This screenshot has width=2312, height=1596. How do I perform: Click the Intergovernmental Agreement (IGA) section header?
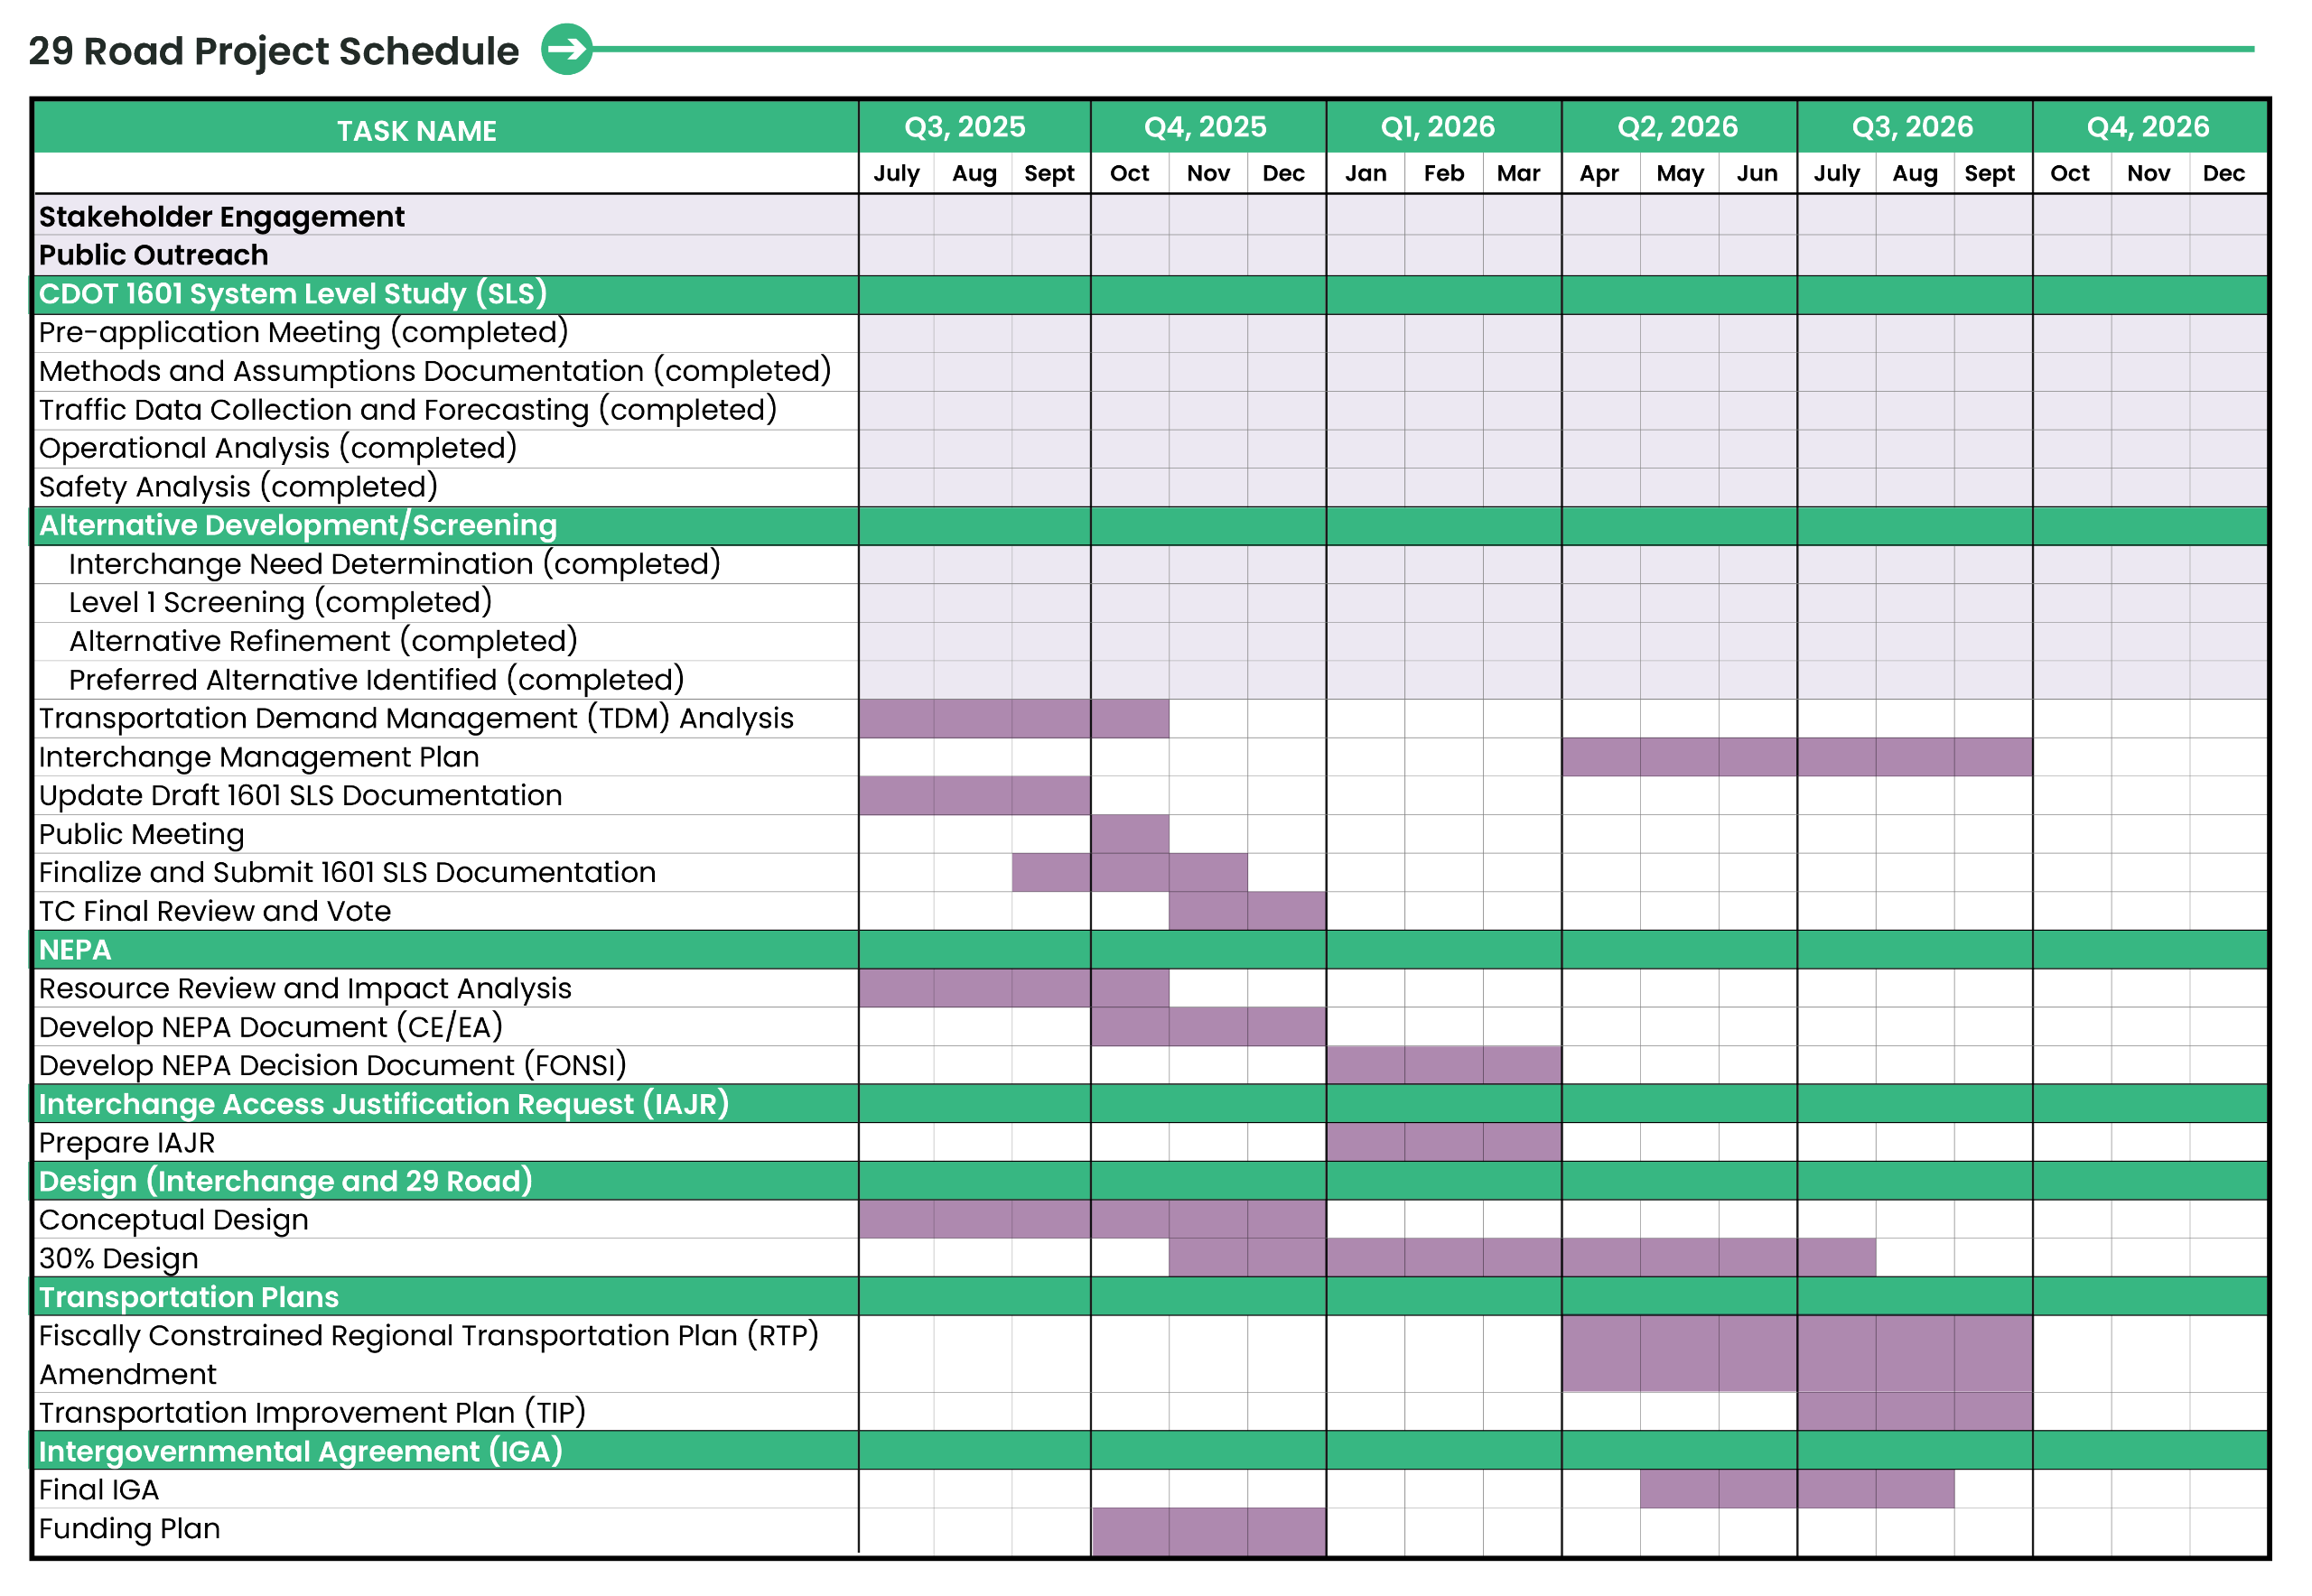[300, 1450]
